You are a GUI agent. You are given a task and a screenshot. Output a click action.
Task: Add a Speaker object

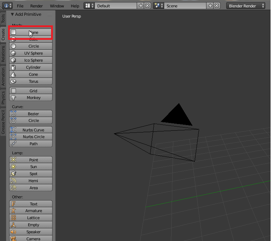point(31,232)
